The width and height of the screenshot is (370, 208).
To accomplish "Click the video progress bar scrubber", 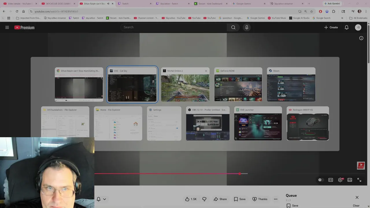I will 240,174.
